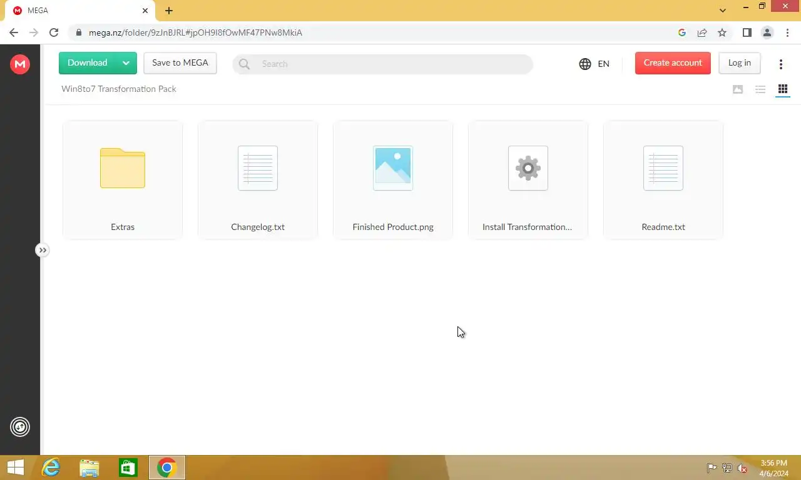
Task: Open the Windows Start button
Action: coord(16,467)
